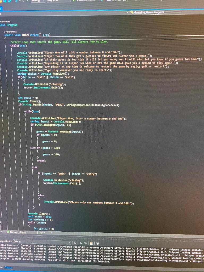Image resolution: width=204 pixels, height=272 pixels.
Task: Click the line 'while (state)'
Action: tap(37, 223)
